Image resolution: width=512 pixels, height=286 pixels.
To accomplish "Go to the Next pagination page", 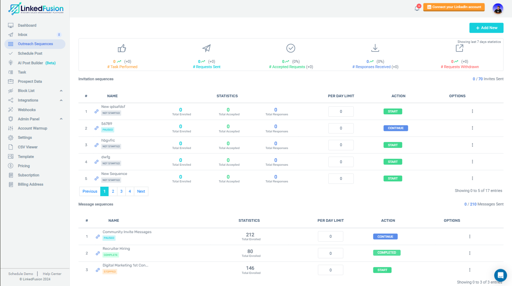I will 141,191.
